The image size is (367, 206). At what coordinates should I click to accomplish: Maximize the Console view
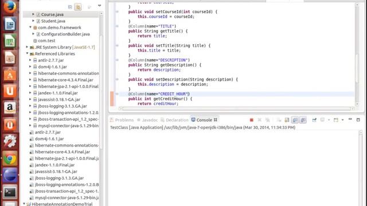pyautogui.click(x=358, y=120)
